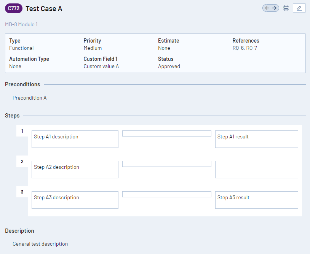This screenshot has width=310, height=254.
Task: Open the MD-8 Module 1 breadcrumb
Action: [x=21, y=24]
